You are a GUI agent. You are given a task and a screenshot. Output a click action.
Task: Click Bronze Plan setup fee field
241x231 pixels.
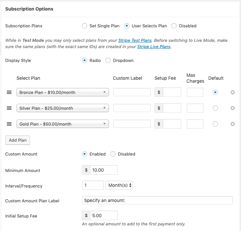[x=172, y=92]
